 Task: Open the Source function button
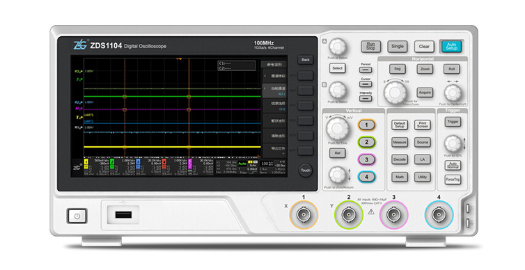423,142
